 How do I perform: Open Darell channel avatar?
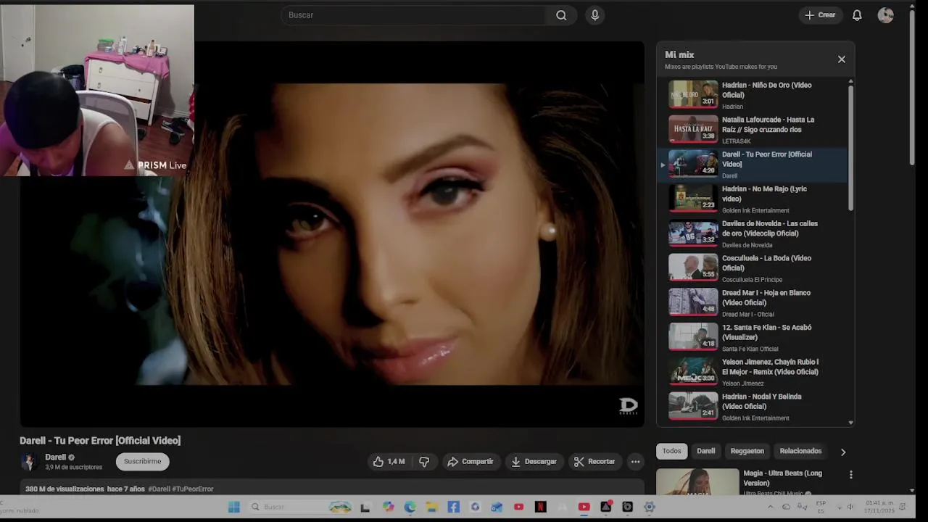coord(29,462)
